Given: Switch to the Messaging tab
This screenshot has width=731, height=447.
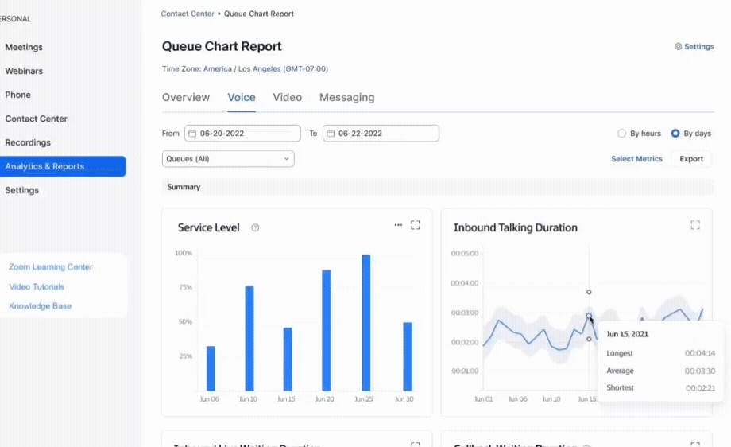Looking at the screenshot, I should tap(347, 98).
